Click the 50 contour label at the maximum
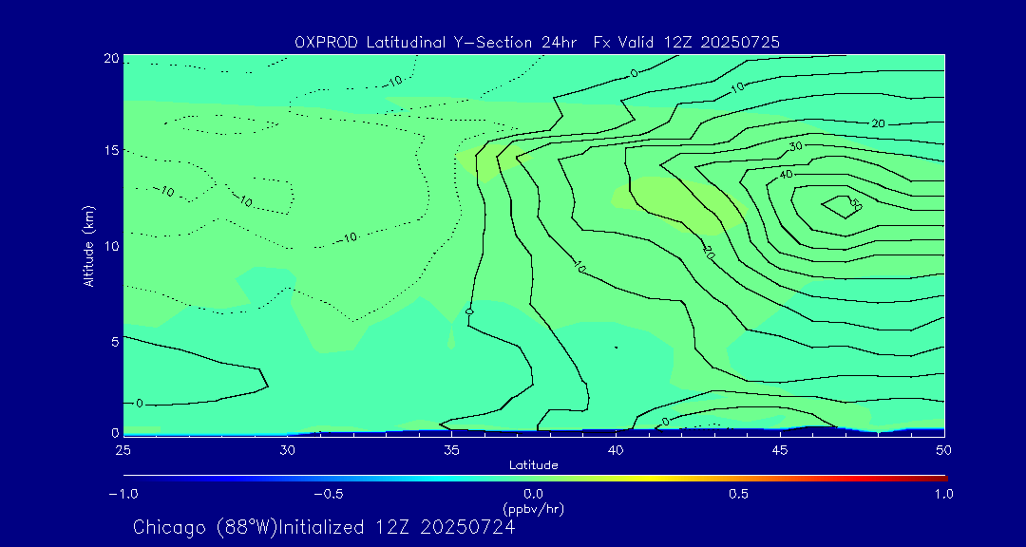Viewport: 1026px width, 547px height. [854, 204]
